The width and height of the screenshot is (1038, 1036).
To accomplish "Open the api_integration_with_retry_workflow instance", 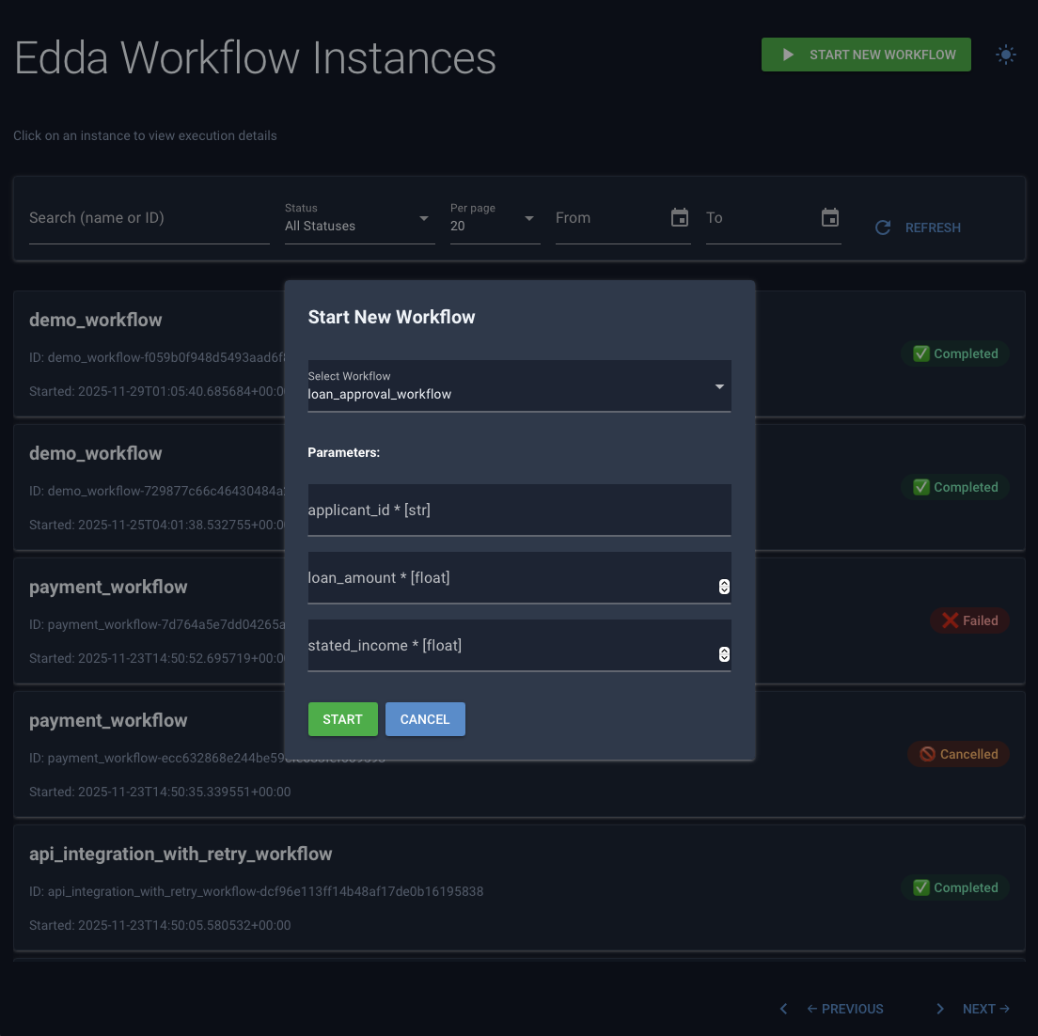I will click(x=181, y=854).
